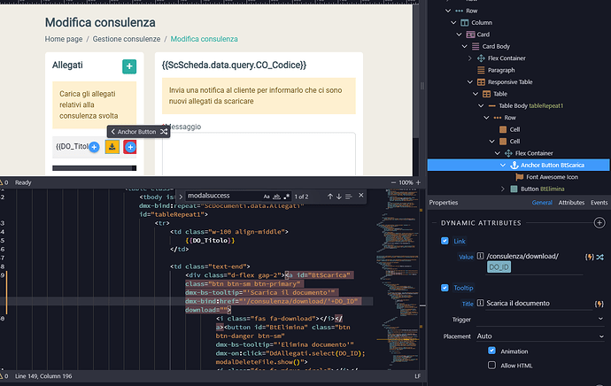Click the LF line ending indicator
The width and height of the screenshot is (611, 386).
pos(418,376)
